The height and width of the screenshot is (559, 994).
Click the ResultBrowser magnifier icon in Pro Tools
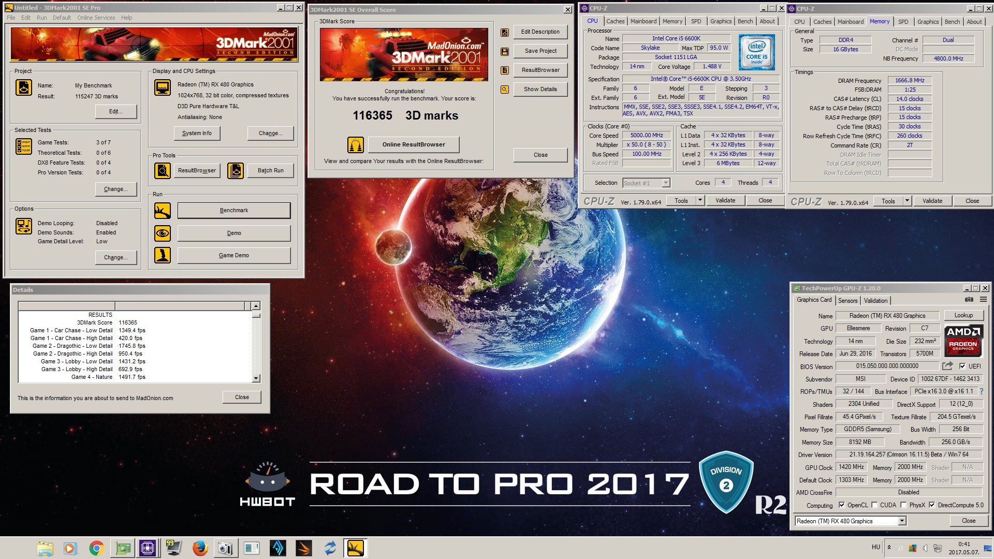tap(163, 170)
